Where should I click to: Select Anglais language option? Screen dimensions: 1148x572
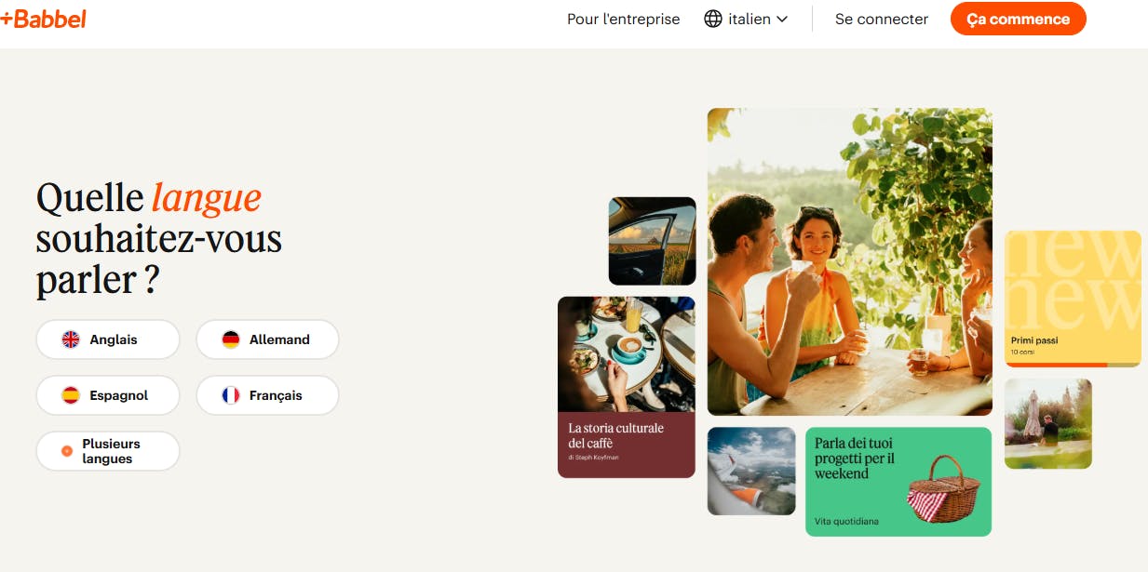pyautogui.click(x=108, y=339)
